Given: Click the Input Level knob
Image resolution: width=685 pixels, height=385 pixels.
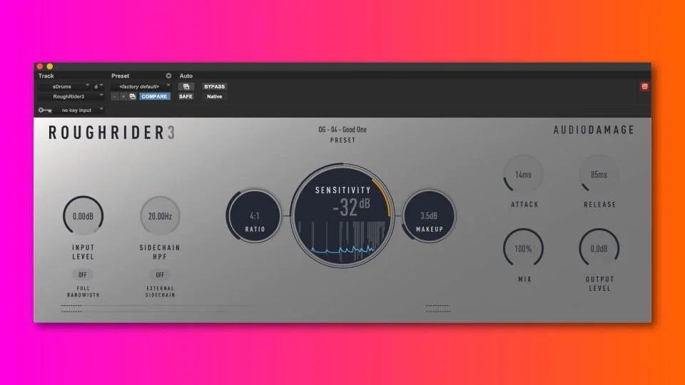Looking at the screenshot, I should tap(83, 215).
